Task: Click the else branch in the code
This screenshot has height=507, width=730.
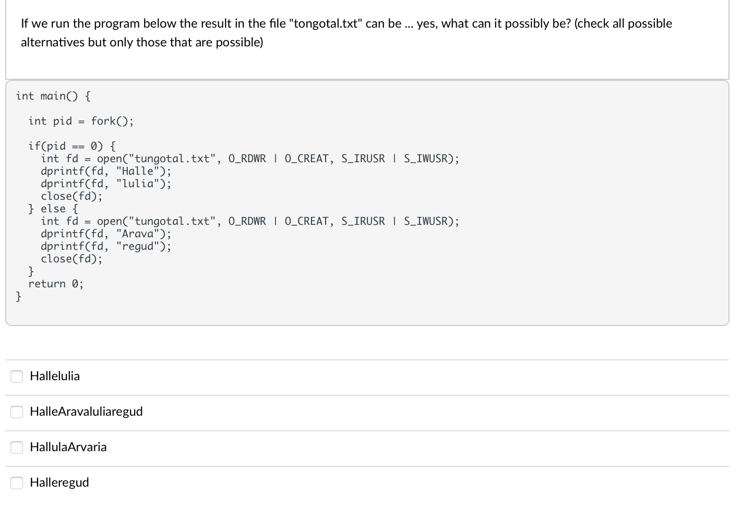Action: tap(53, 209)
